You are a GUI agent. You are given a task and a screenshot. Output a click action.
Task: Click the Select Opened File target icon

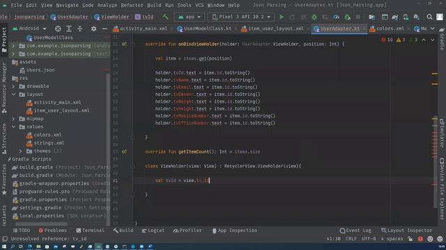[58, 28]
